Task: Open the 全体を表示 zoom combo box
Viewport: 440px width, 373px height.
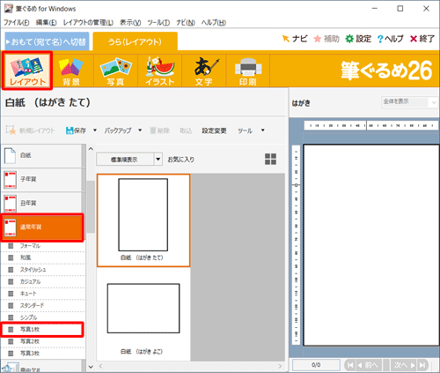Action: point(409,102)
